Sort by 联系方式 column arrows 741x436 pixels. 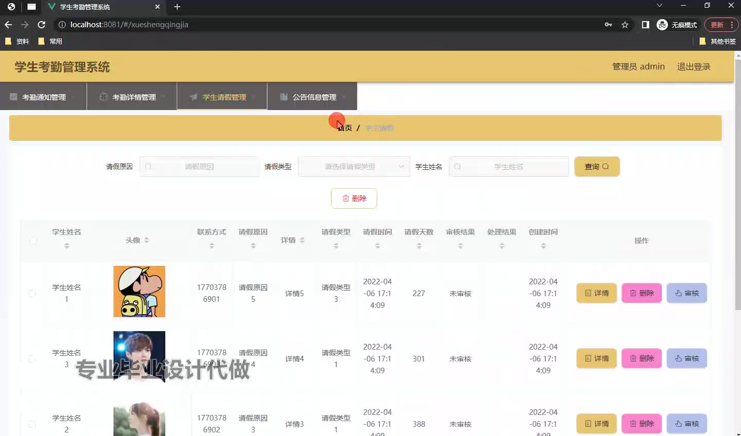211,246
